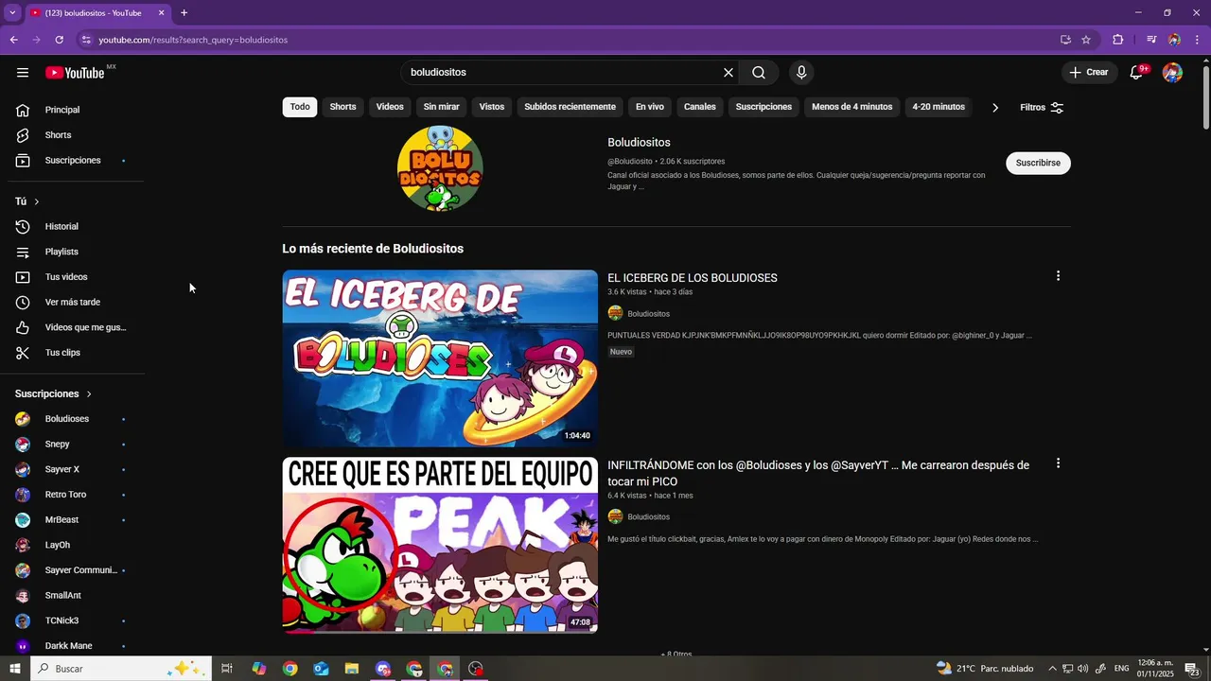Open the tab search dropdown arrow
The width and height of the screenshot is (1211, 681).
[12, 13]
